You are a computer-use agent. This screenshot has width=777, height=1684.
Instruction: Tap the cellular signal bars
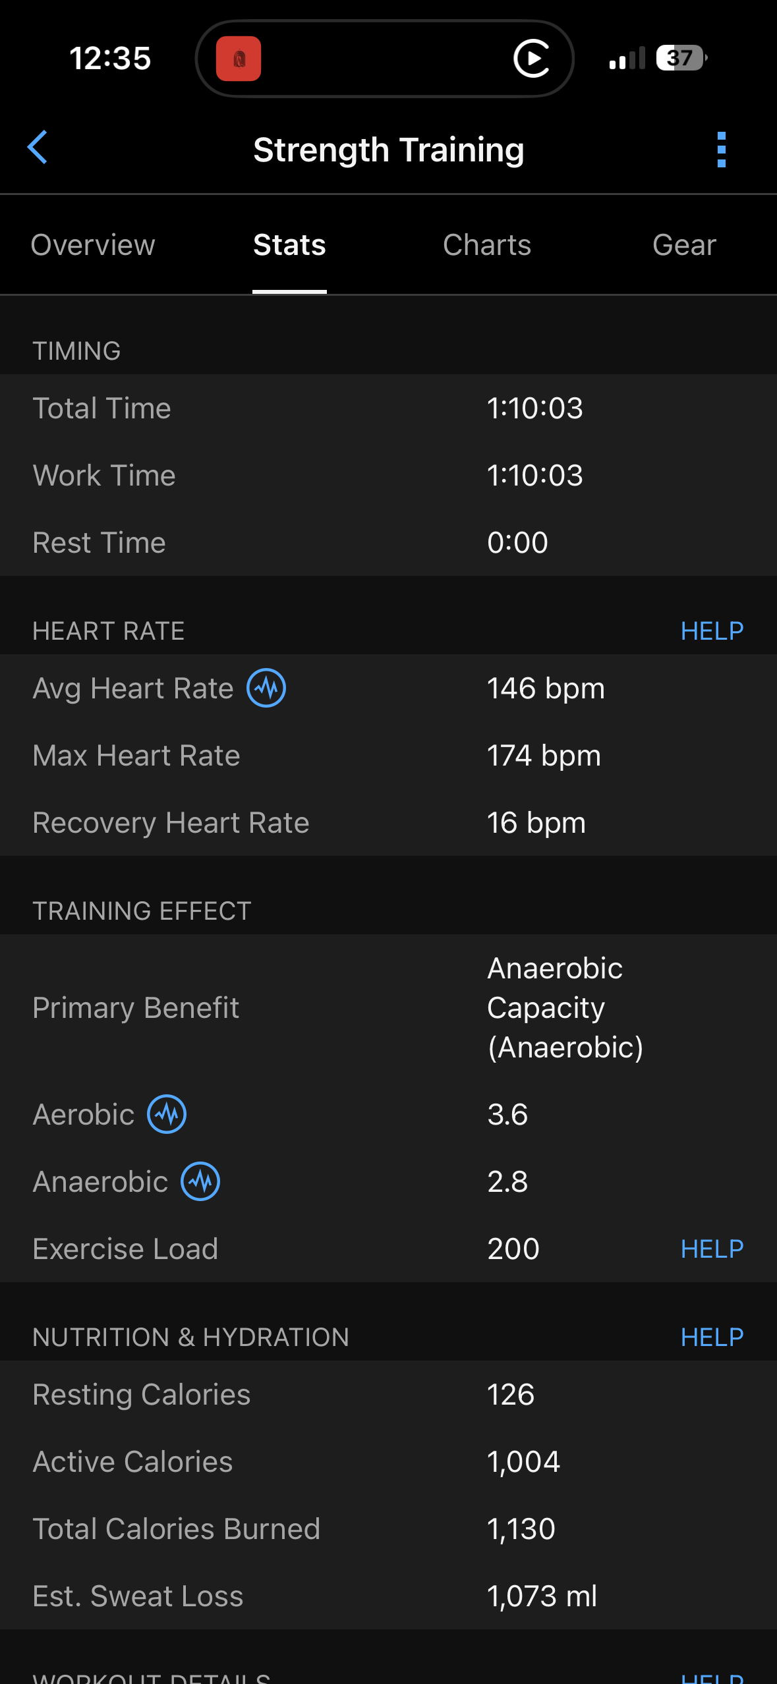pos(627,59)
